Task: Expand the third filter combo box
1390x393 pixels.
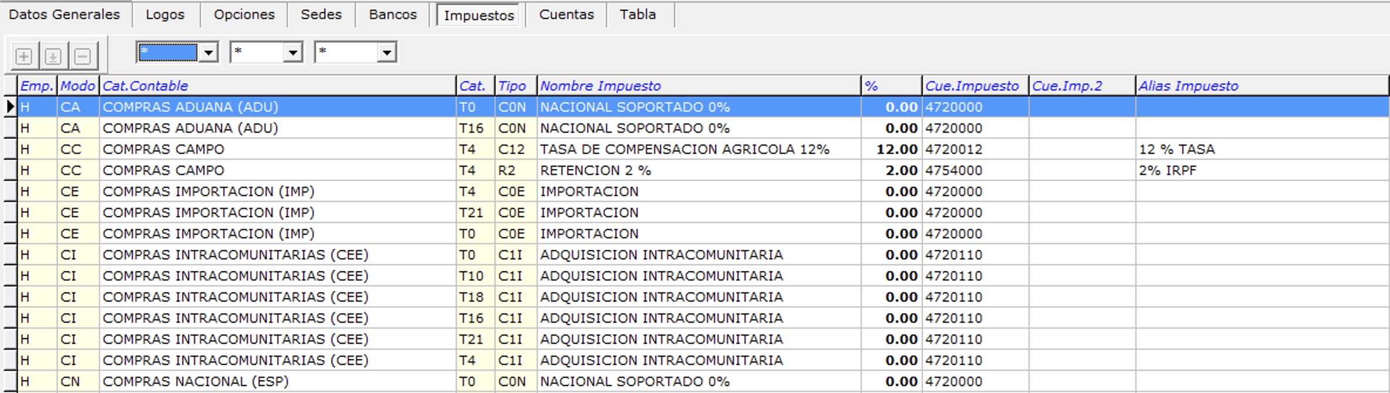Action: (386, 53)
